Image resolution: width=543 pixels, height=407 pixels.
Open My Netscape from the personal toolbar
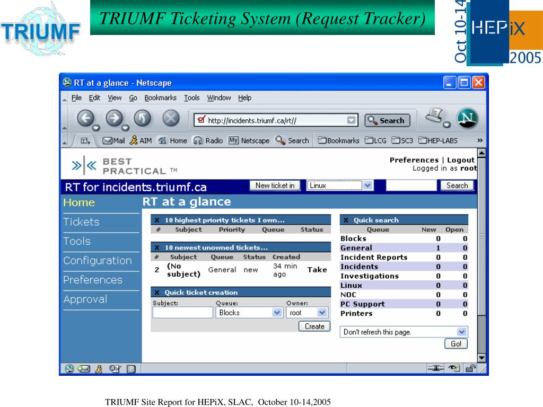[249, 140]
